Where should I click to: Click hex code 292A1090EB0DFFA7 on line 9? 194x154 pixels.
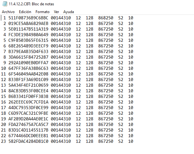point(28,63)
